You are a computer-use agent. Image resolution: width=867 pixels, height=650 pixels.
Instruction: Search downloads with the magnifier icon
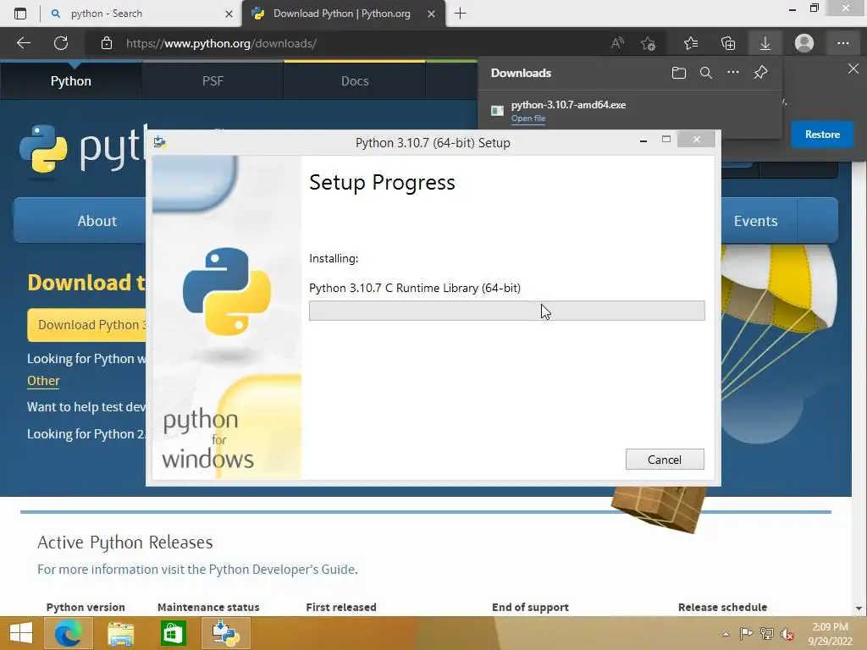coord(706,73)
